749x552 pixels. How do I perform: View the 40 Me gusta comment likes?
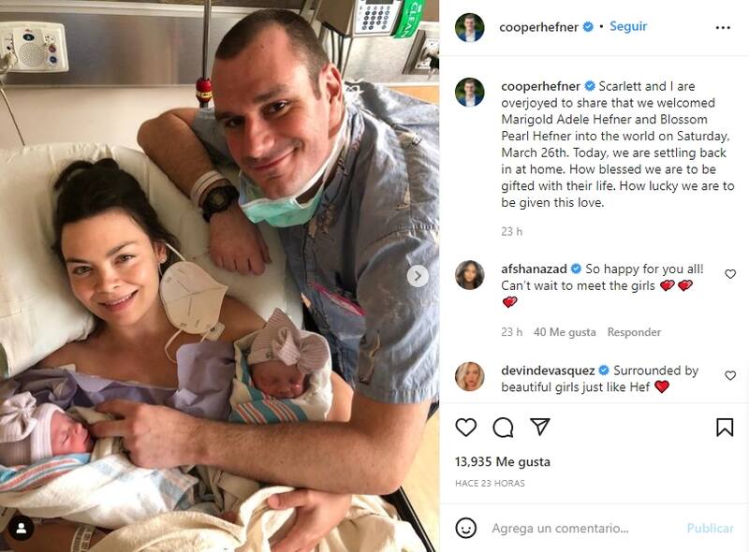[565, 332]
